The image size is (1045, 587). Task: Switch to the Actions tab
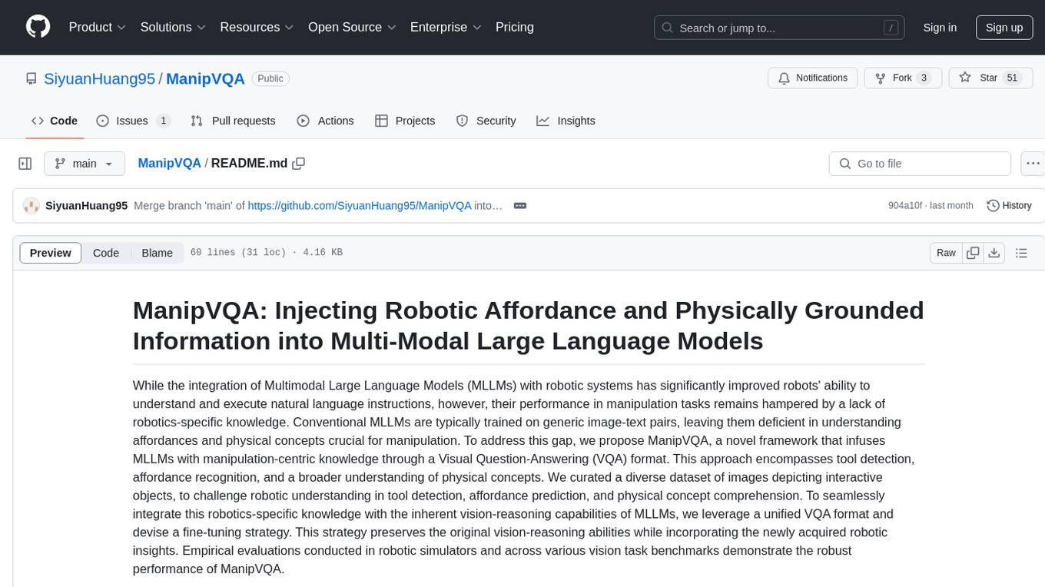(325, 121)
